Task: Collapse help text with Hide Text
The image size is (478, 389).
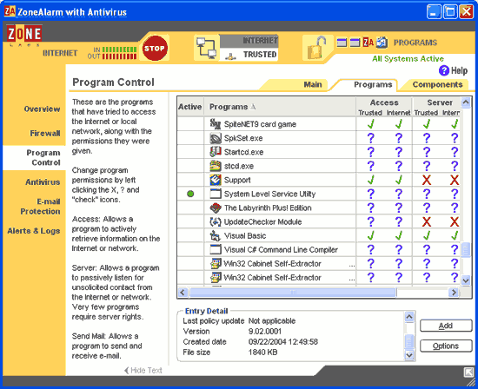Action: [x=143, y=370]
